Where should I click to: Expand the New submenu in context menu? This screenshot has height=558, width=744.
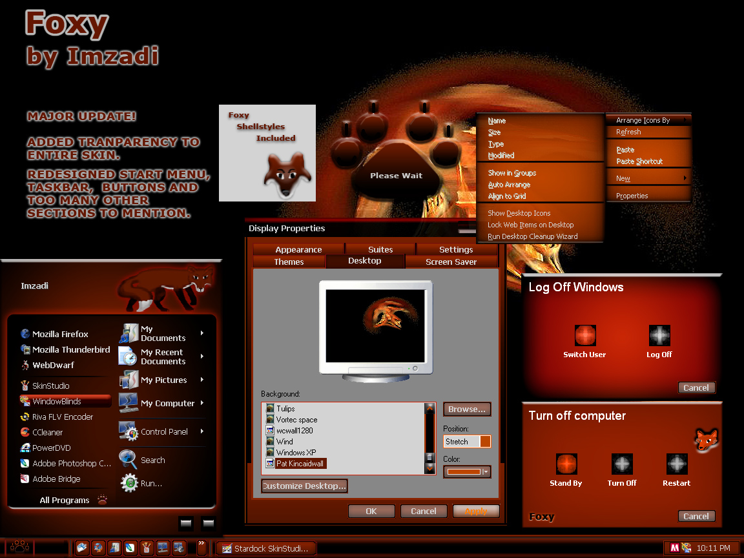pos(648,178)
